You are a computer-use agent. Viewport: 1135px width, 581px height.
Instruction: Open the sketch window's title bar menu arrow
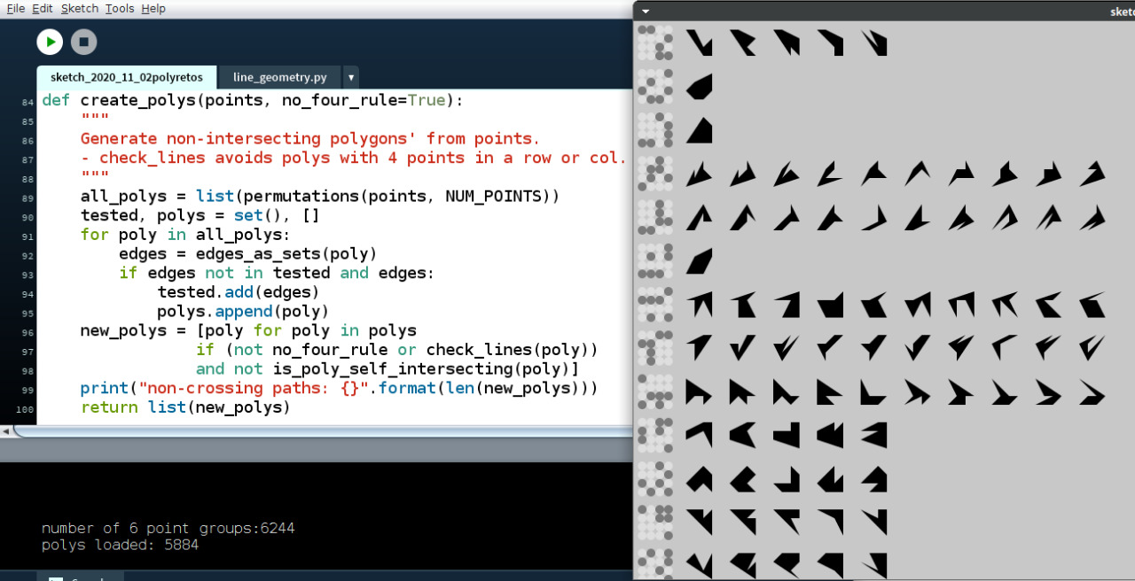pyautogui.click(x=646, y=12)
